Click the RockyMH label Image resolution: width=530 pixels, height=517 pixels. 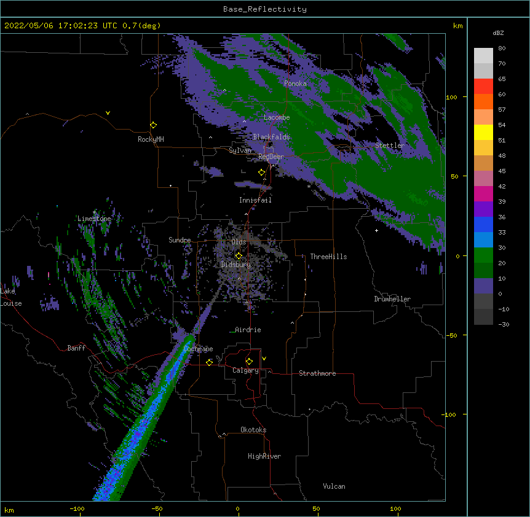click(151, 139)
